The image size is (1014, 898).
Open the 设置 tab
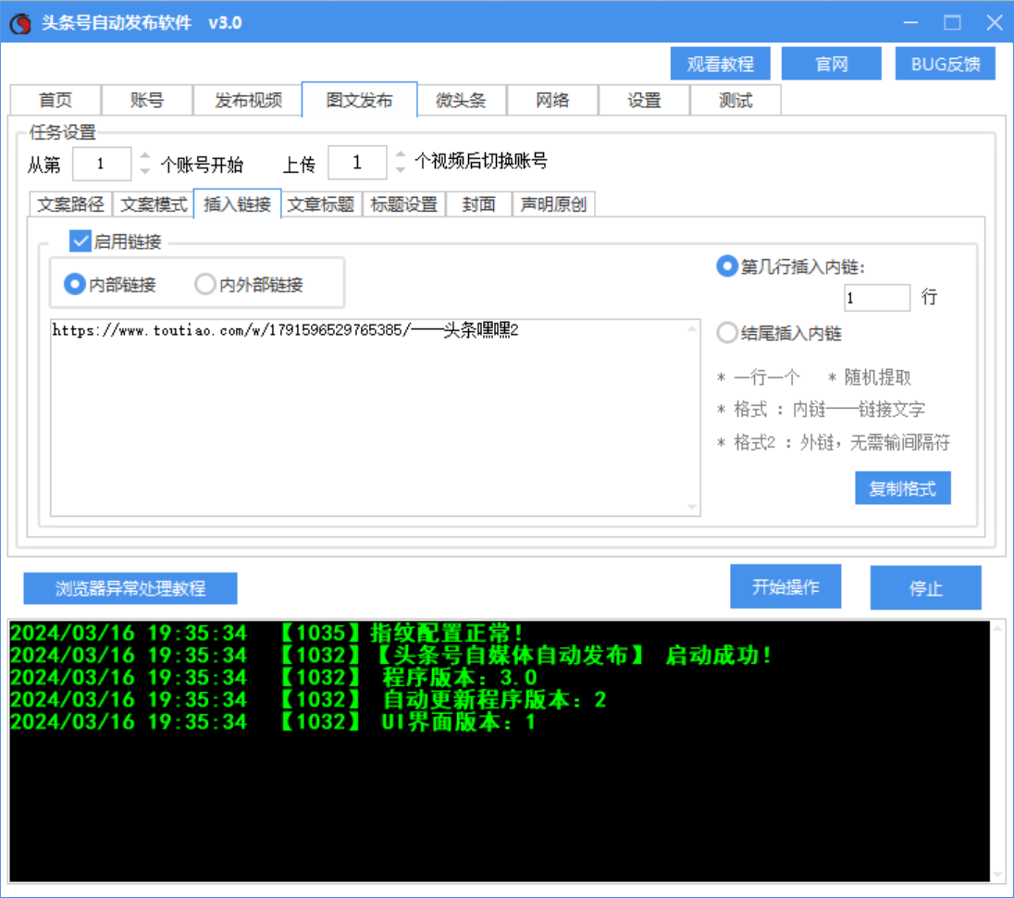644,100
